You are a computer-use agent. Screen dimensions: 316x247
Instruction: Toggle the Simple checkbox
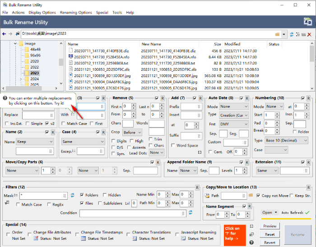click(x=28, y=123)
